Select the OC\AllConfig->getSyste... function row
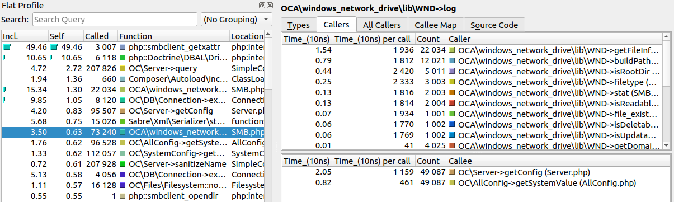674x202 pixels. [133, 143]
